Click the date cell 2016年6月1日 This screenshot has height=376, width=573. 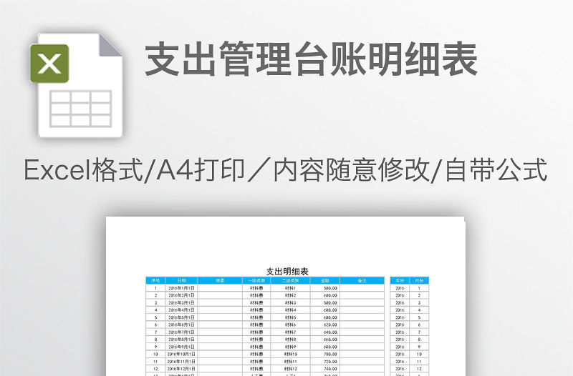[182, 325]
